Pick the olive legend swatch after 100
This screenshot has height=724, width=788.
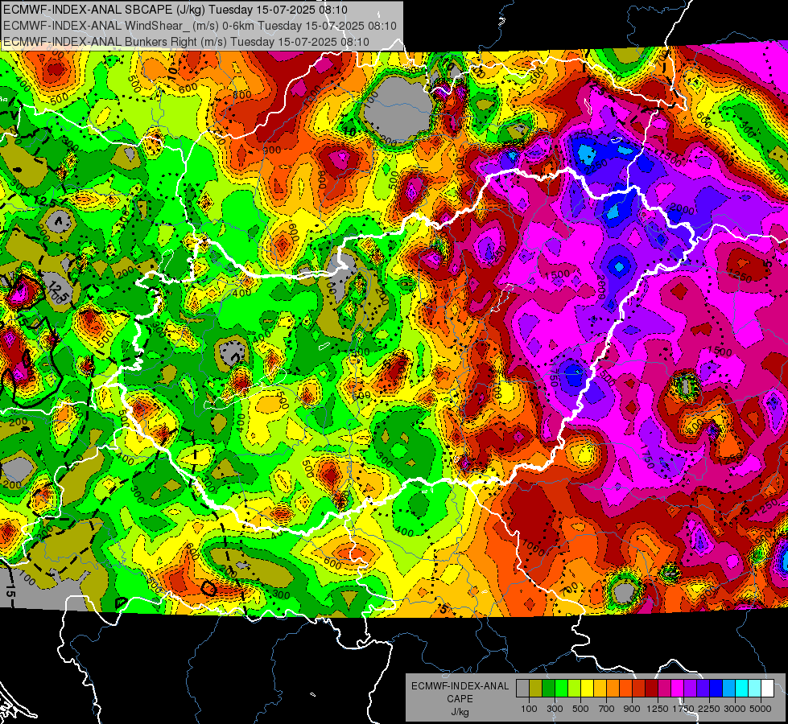click(536, 689)
